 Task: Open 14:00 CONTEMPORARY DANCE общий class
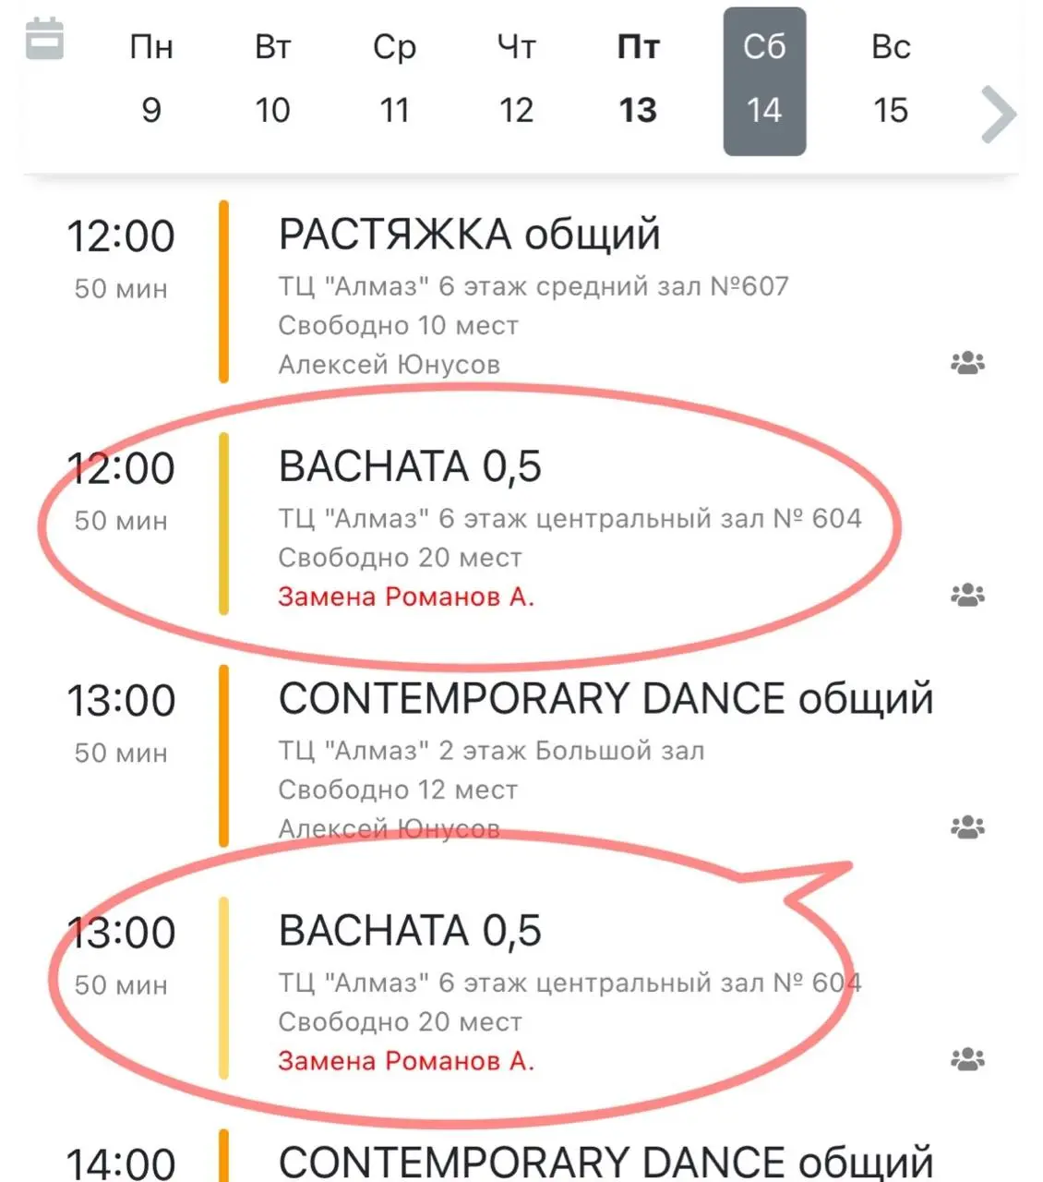605,1161
